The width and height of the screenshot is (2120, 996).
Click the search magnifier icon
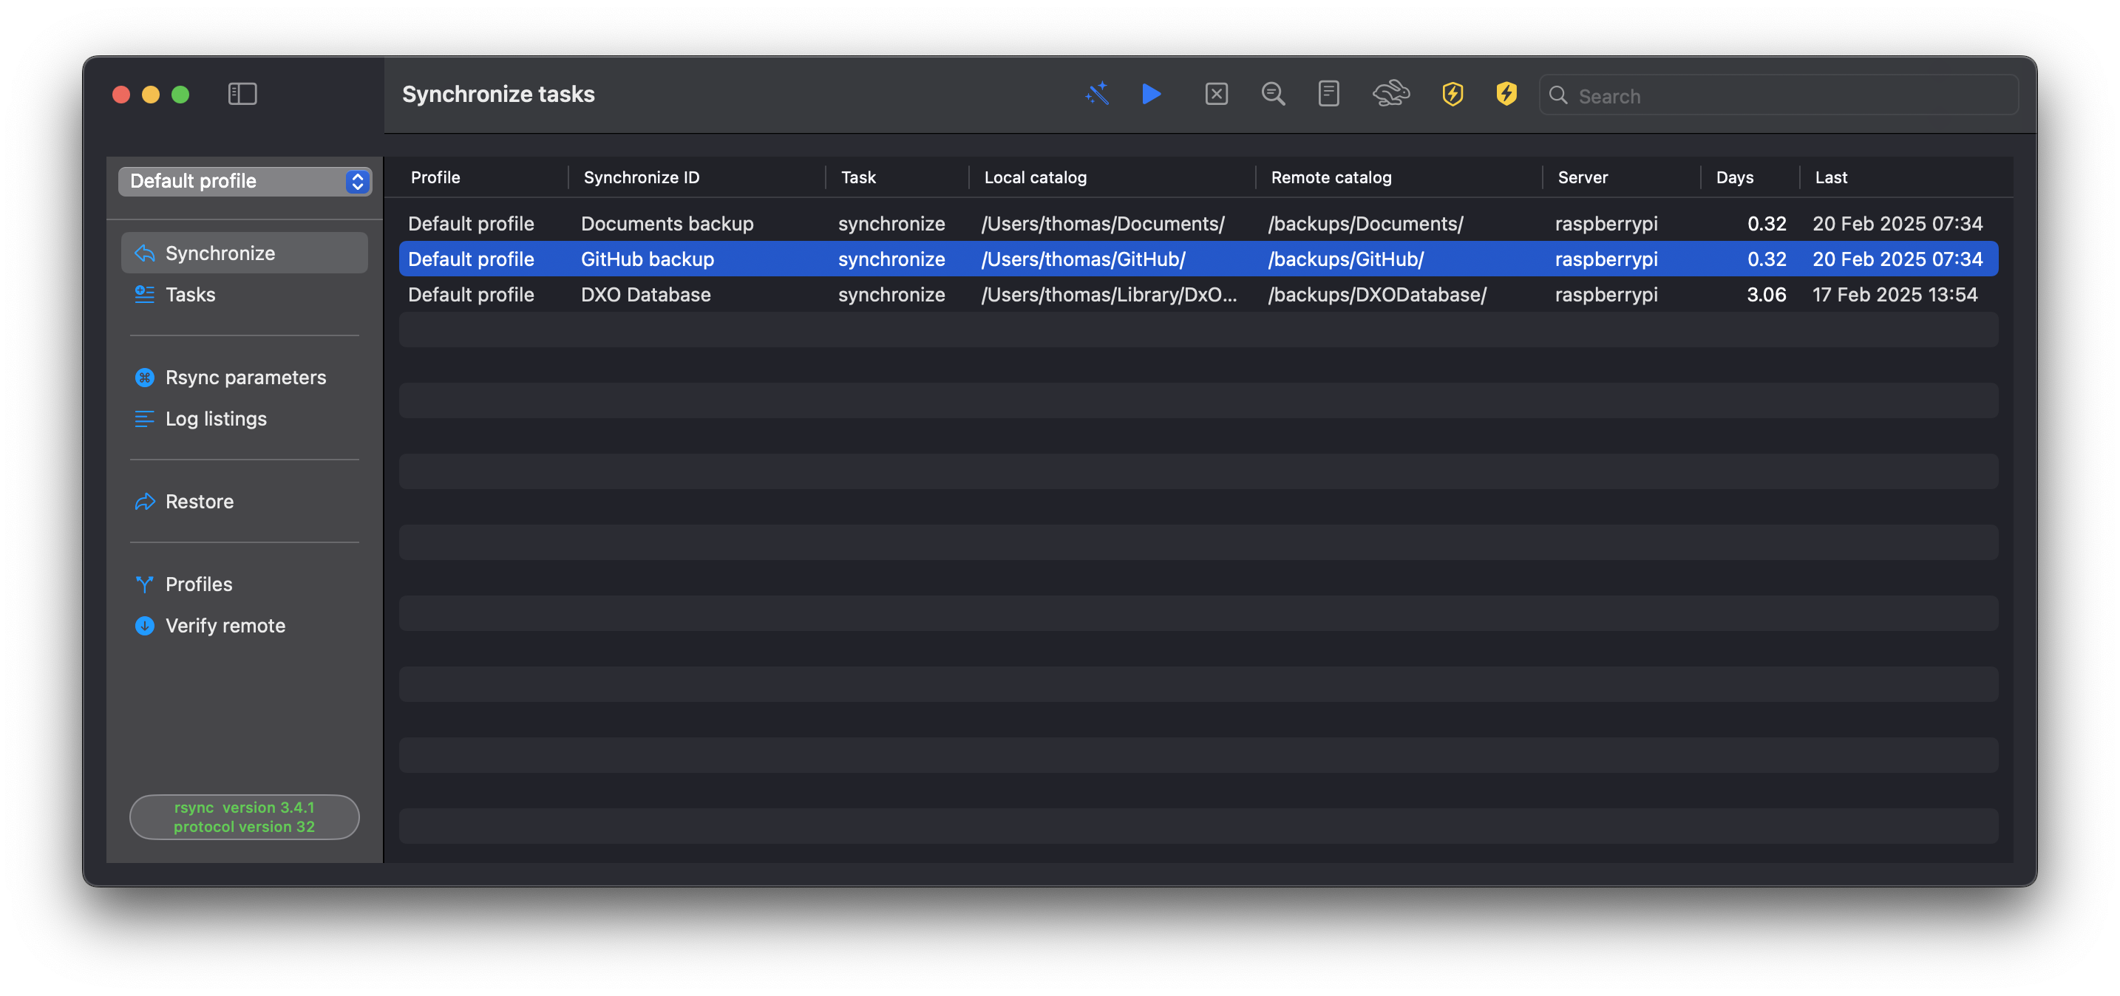[1558, 95]
